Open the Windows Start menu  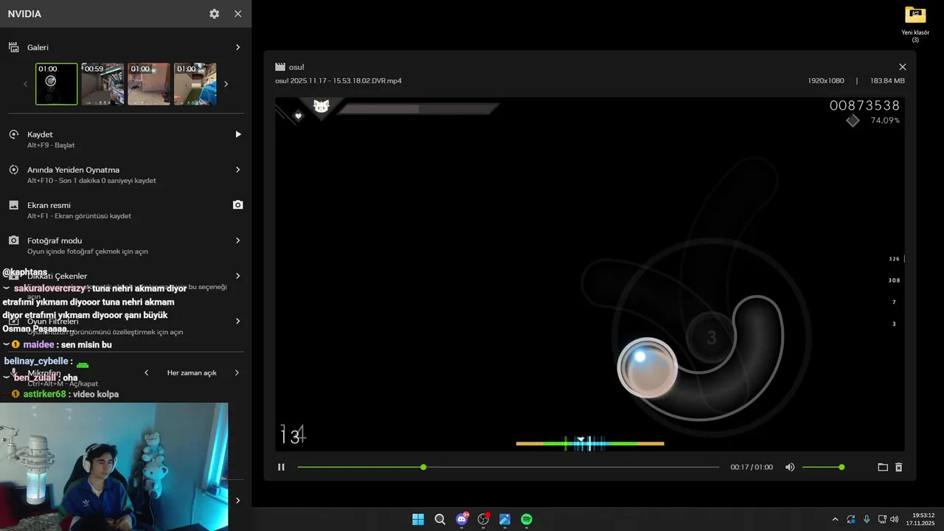click(418, 519)
